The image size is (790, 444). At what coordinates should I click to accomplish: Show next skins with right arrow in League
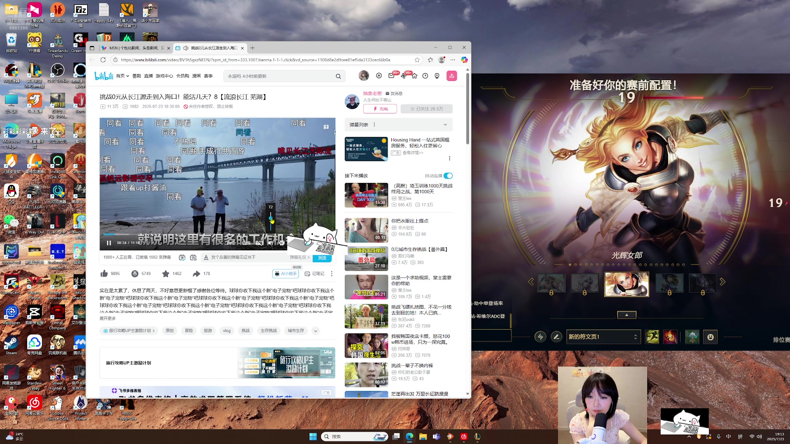(x=723, y=282)
